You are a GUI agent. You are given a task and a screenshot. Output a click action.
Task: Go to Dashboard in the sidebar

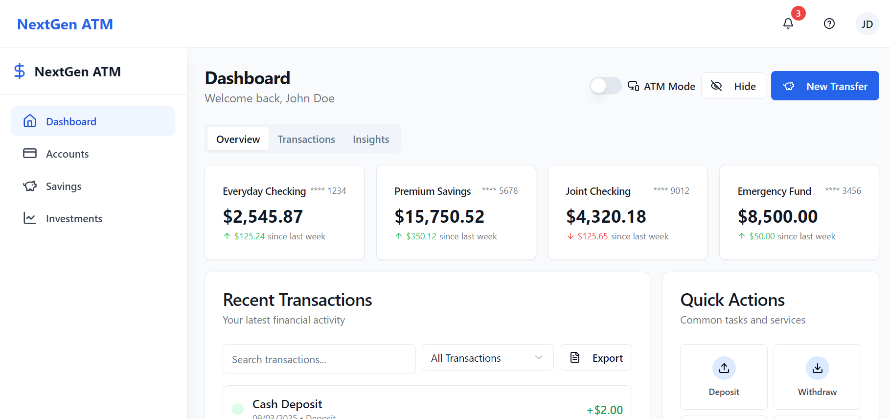(93, 121)
